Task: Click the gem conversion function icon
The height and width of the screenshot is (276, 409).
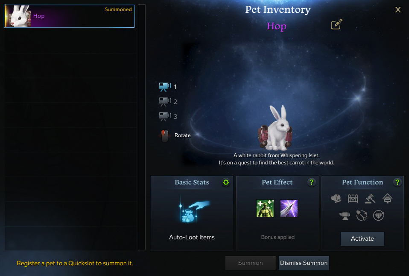Action: [379, 216]
